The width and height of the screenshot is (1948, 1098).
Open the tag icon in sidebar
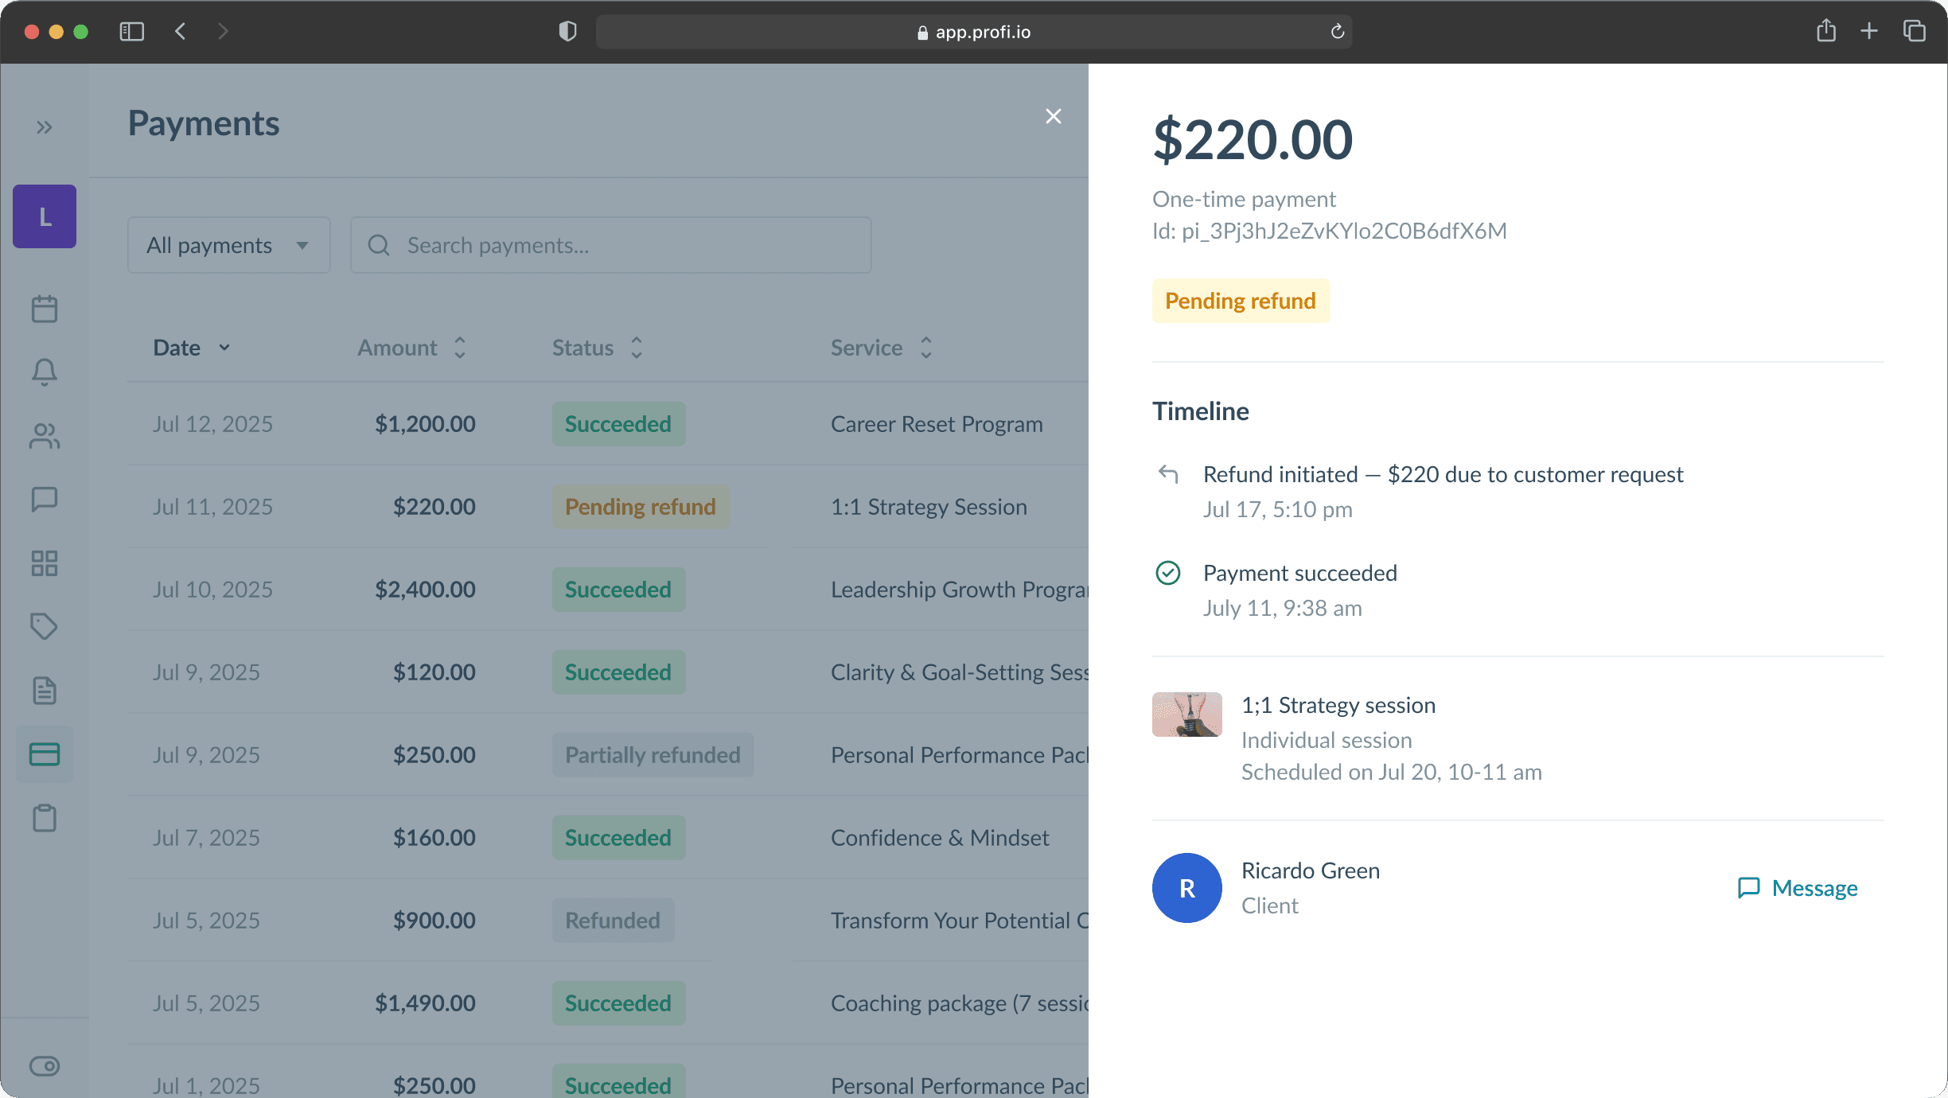click(x=45, y=627)
